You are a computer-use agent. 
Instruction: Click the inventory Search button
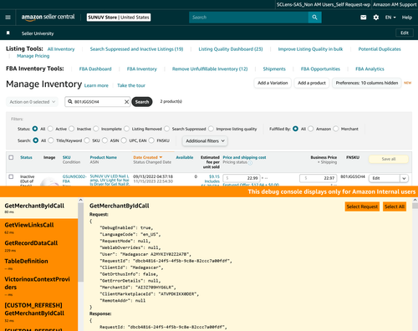click(x=142, y=102)
